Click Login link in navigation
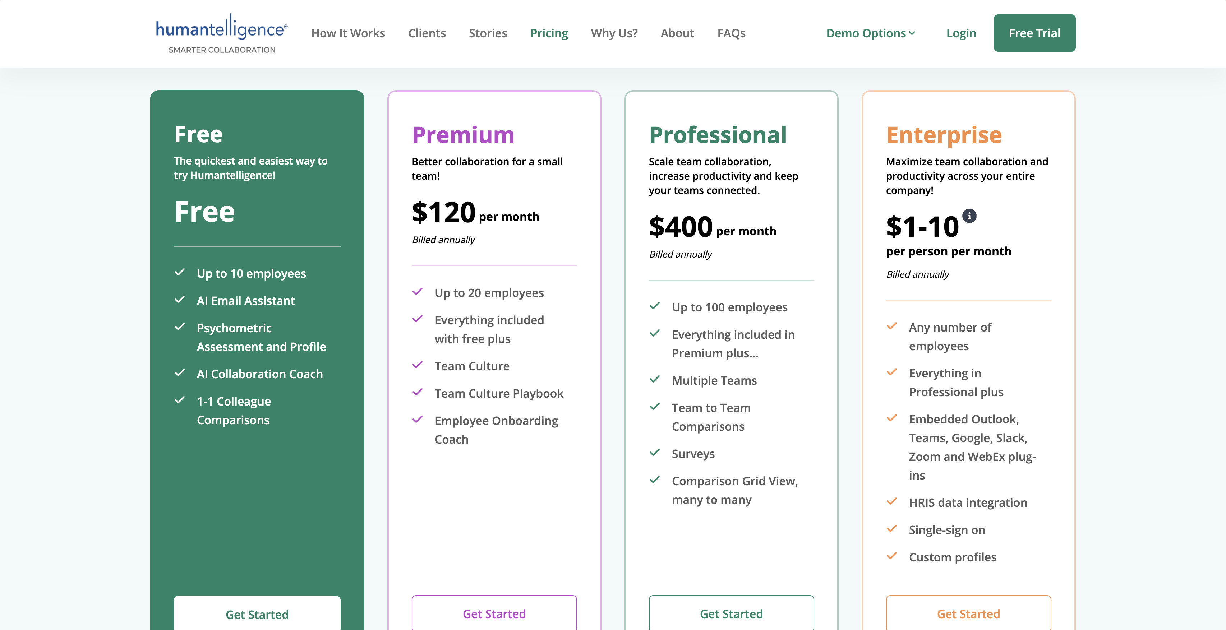This screenshot has height=630, width=1226. 961,33
